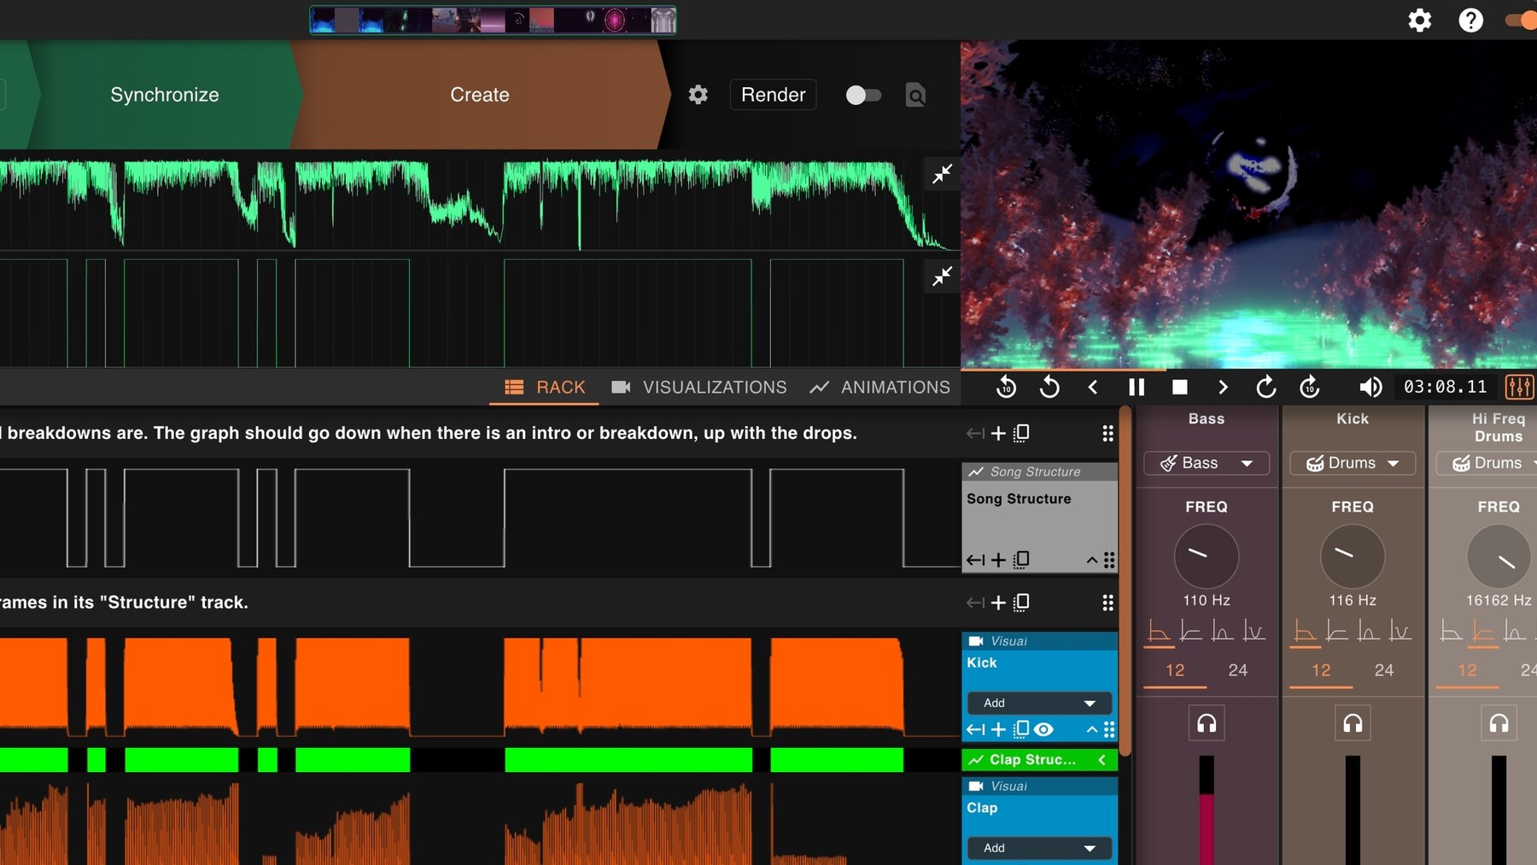
Task: Collapse the green structure outline graph
Action: pos(942,276)
